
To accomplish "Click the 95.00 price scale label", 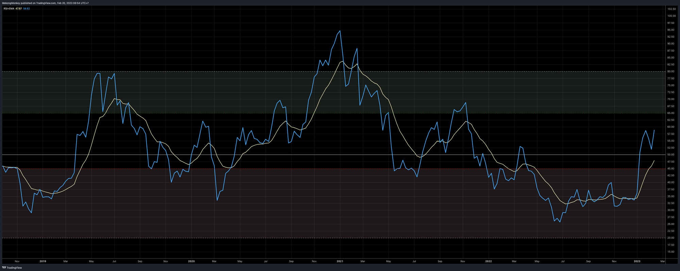I will point(671,30).
